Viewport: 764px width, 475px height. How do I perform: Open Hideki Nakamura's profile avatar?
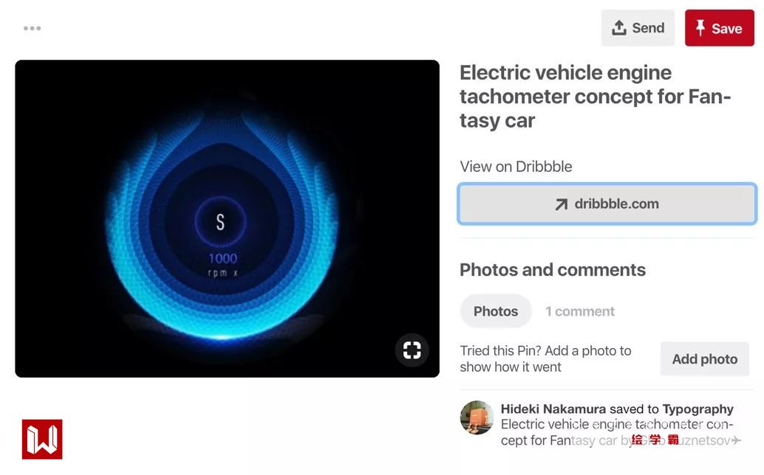pyautogui.click(x=477, y=417)
